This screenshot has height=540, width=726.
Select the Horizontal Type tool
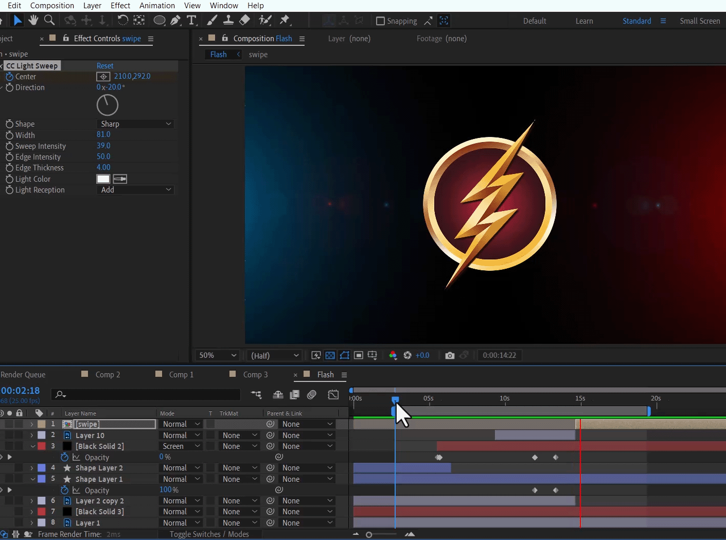point(191,21)
